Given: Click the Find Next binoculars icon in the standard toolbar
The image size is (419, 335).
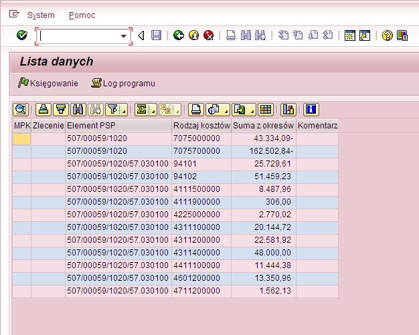Looking at the screenshot, I should (260, 35).
